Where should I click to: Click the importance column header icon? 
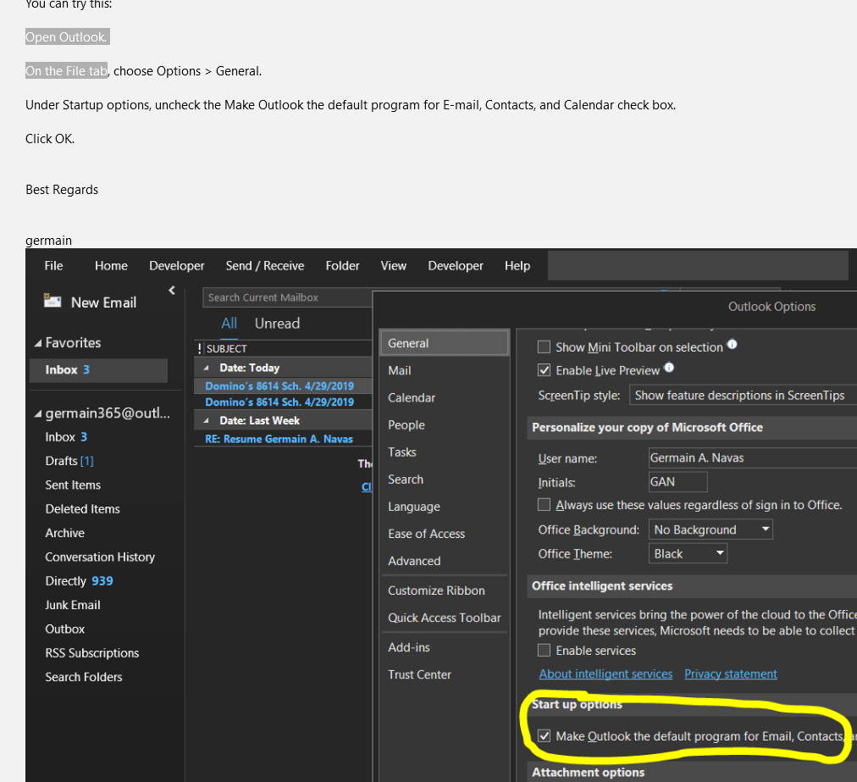(x=200, y=349)
